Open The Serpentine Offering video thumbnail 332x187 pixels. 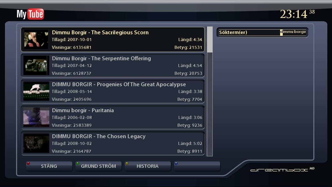[x=36, y=65]
